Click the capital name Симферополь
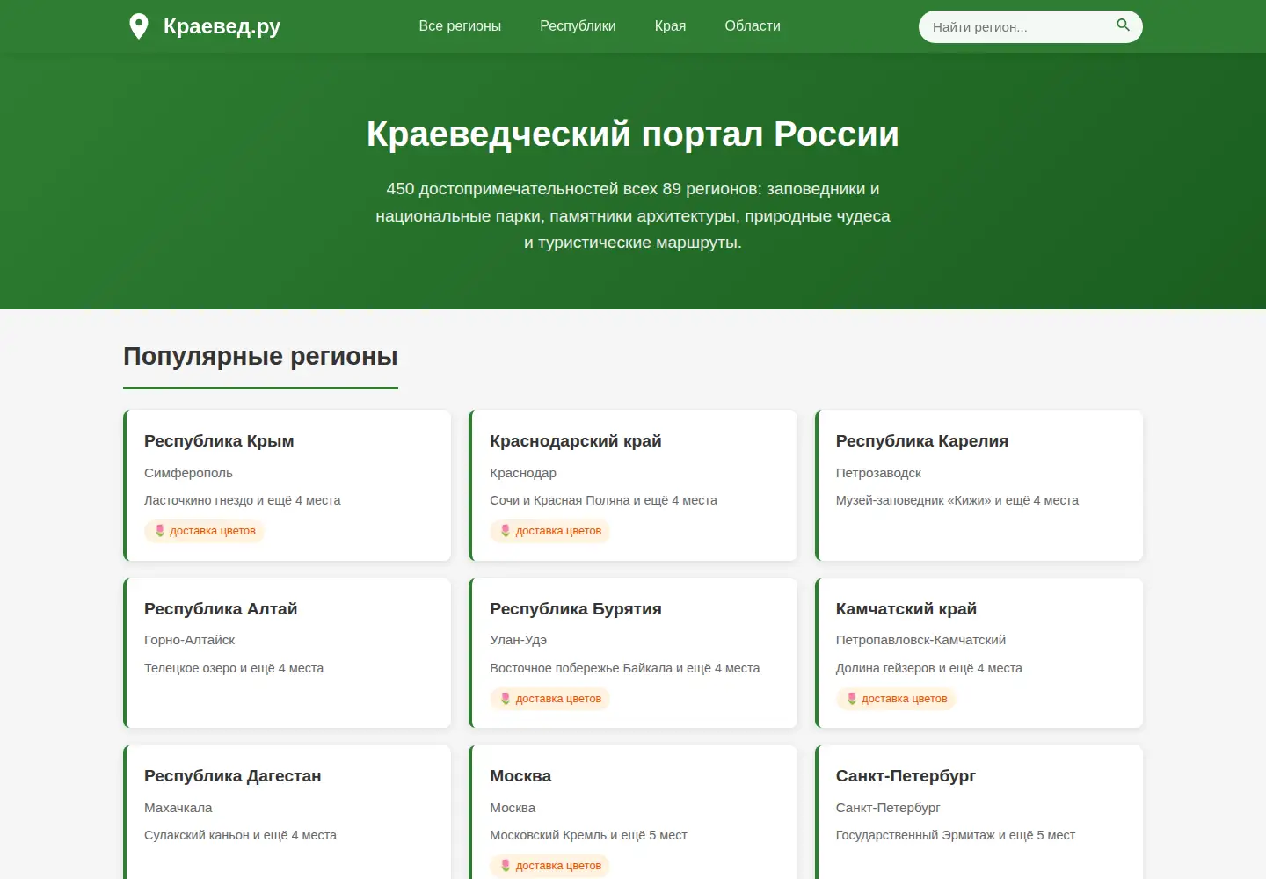Image resolution: width=1266 pixels, height=879 pixels. 188,473
